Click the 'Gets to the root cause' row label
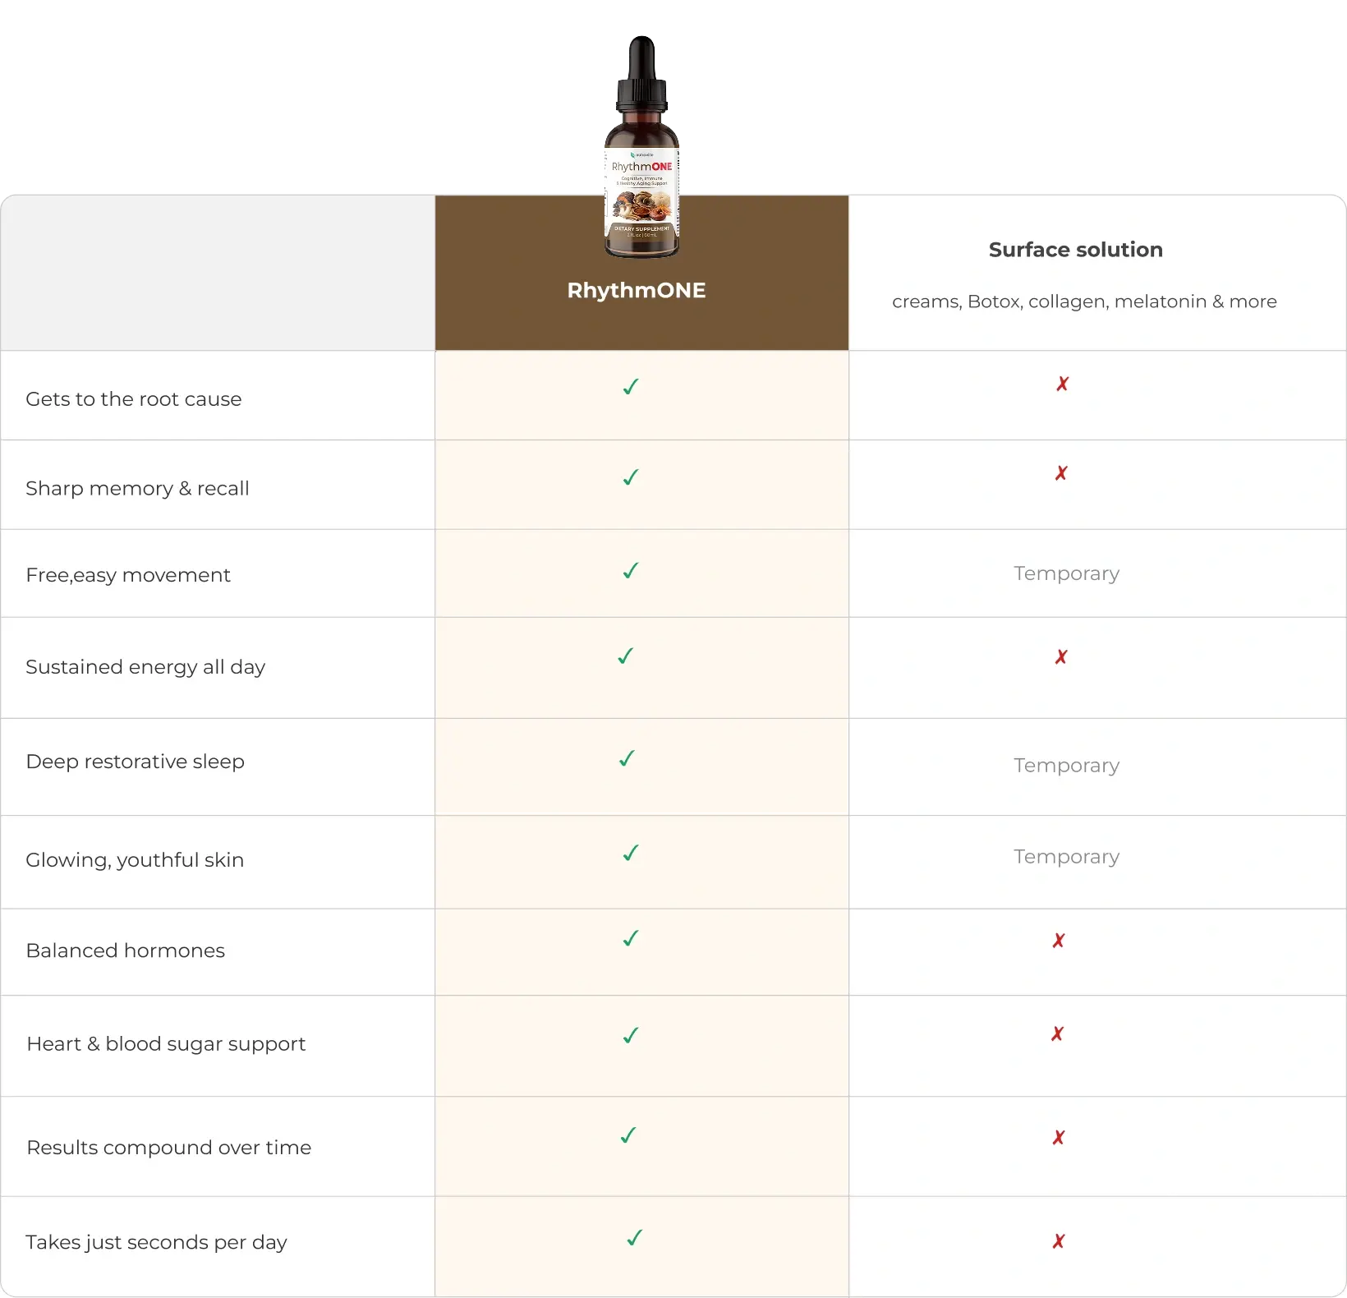 pos(134,399)
